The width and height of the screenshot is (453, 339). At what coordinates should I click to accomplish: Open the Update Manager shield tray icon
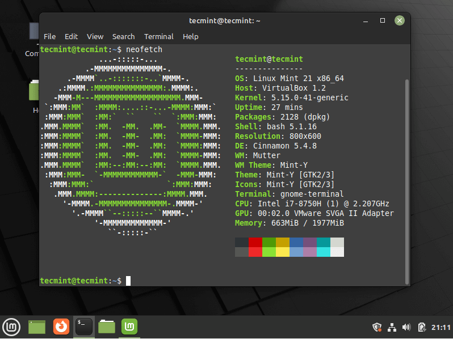pos(377,327)
